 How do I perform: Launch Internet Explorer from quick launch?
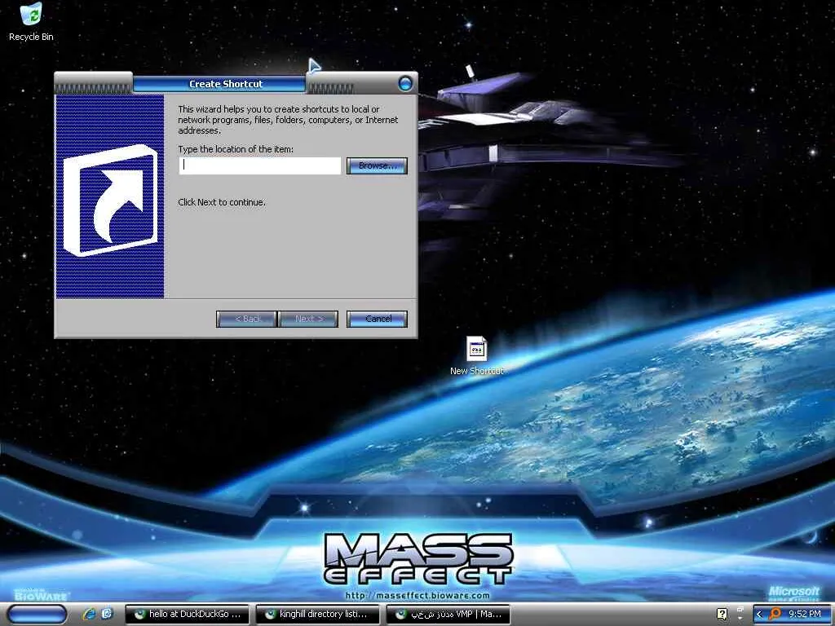point(88,615)
